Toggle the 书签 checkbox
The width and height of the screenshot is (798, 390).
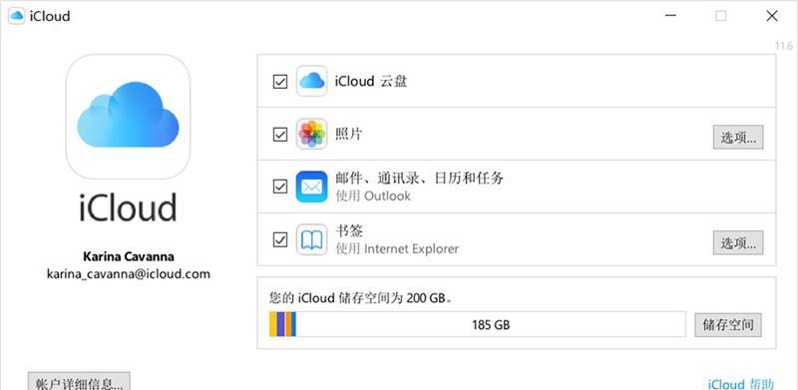click(x=280, y=239)
